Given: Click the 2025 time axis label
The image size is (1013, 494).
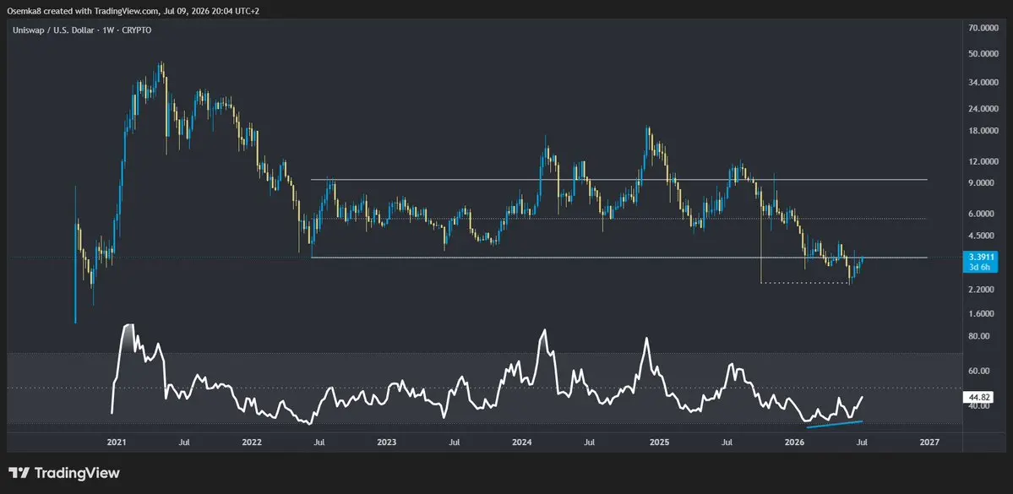Looking at the screenshot, I should [x=659, y=442].
